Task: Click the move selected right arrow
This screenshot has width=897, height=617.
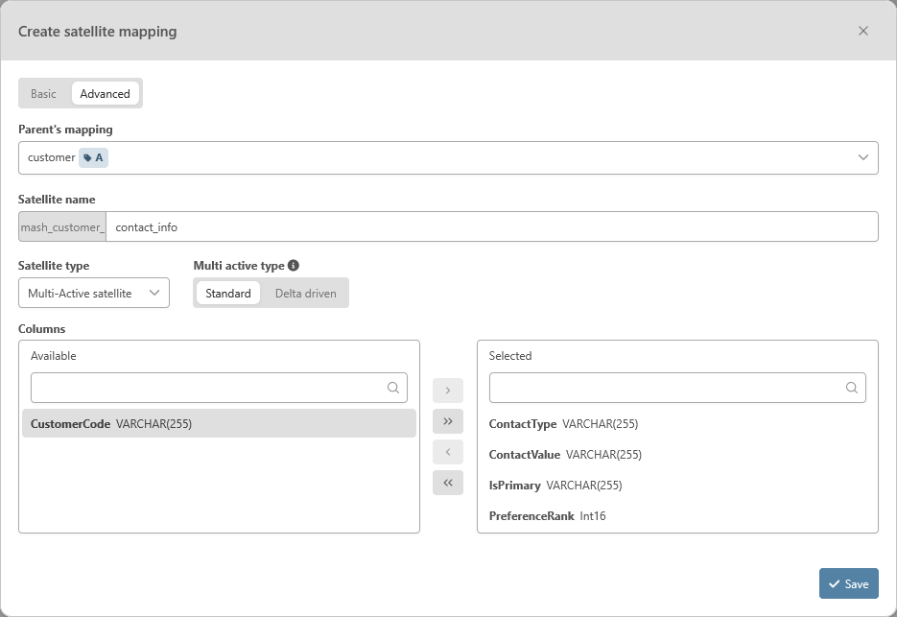Action: [448, 391]
